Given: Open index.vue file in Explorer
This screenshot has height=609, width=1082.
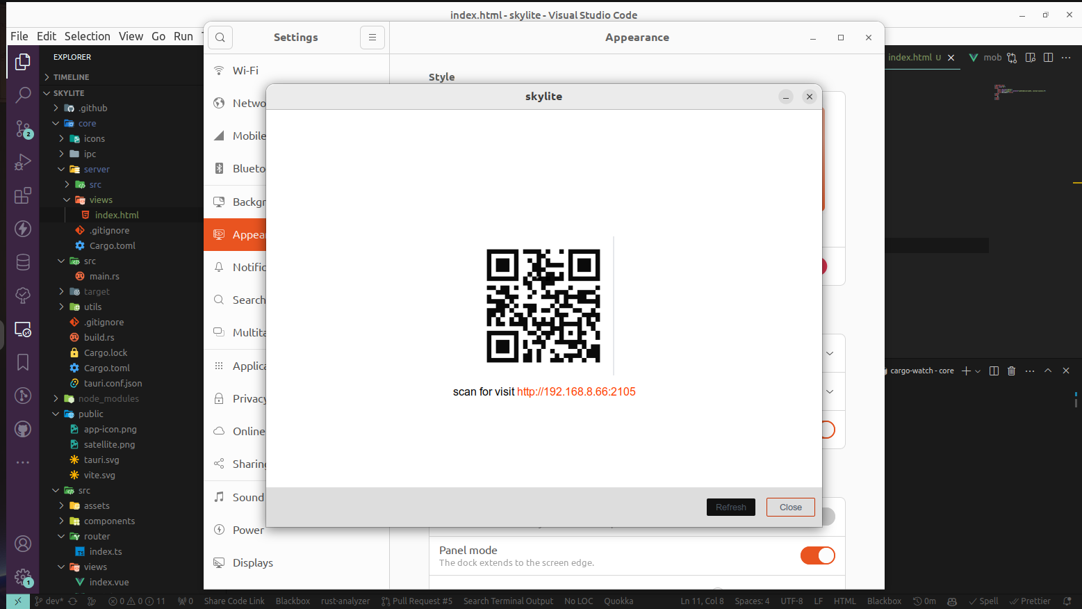Looking at the screenshot, I should (109, 583).
